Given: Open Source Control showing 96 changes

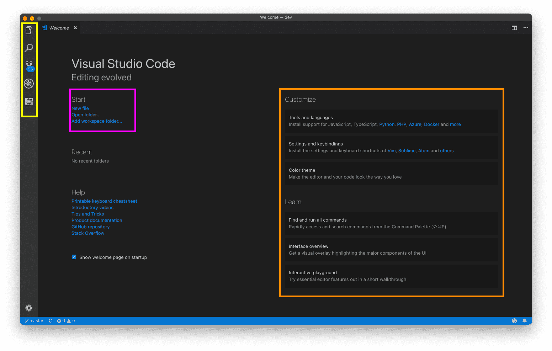Looking at the screenshot, I should tap(29, 65).
